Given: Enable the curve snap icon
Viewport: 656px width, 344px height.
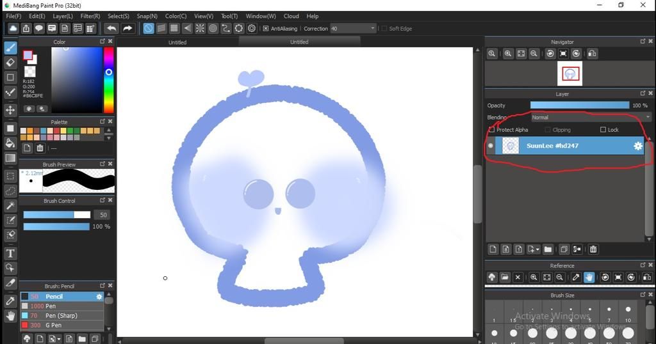Looking at the screenshot, I should point(226,28).
